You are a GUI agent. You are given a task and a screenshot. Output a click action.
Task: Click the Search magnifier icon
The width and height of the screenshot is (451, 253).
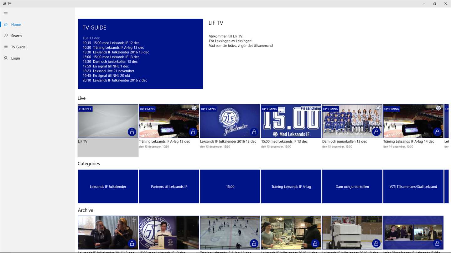6,36
